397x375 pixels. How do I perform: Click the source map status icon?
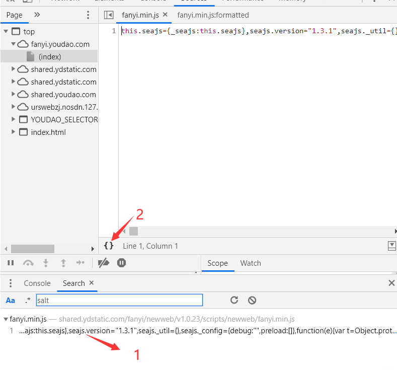pyautogui.click(x=391, y=246)
